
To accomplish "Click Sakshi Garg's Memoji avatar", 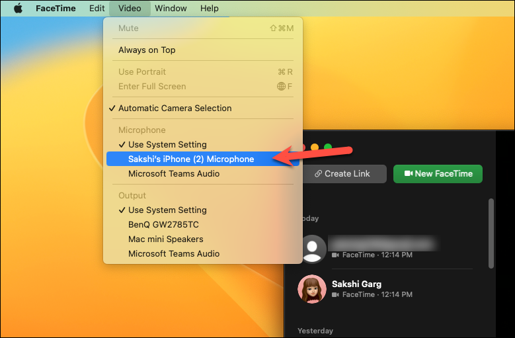I will [x=312, y=289].
